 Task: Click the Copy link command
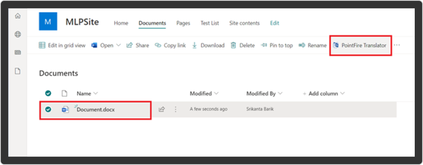point(170,45)
